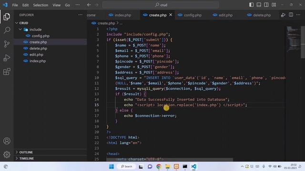The image size is (305, 171).
Task: Click the mysqli_query call on line 12
Action: (150, 89)
